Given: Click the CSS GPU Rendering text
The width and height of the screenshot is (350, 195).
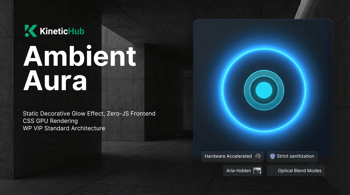Looking at the screenshot, I should pos(50,121).
